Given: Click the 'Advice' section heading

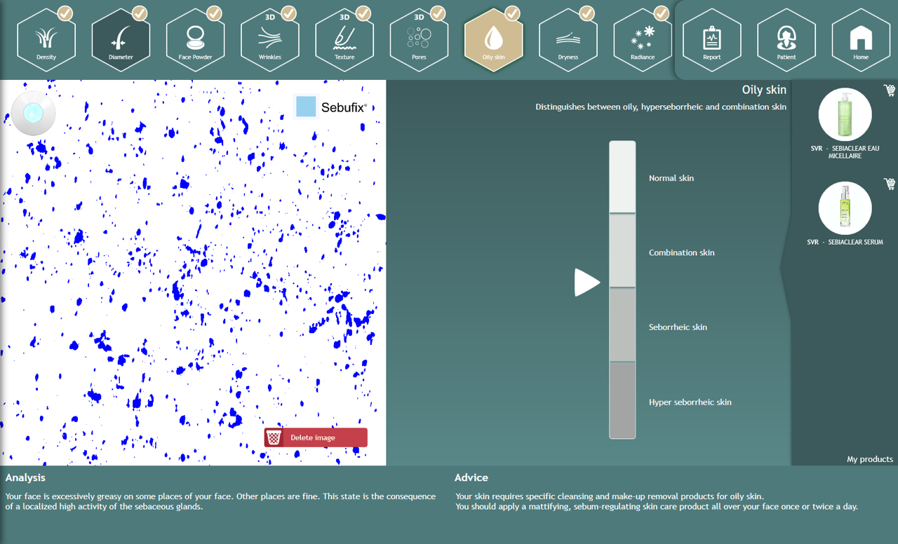Looking at the screenshot, I should 471,477.
